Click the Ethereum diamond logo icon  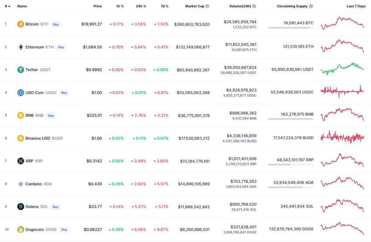point(21,47)
